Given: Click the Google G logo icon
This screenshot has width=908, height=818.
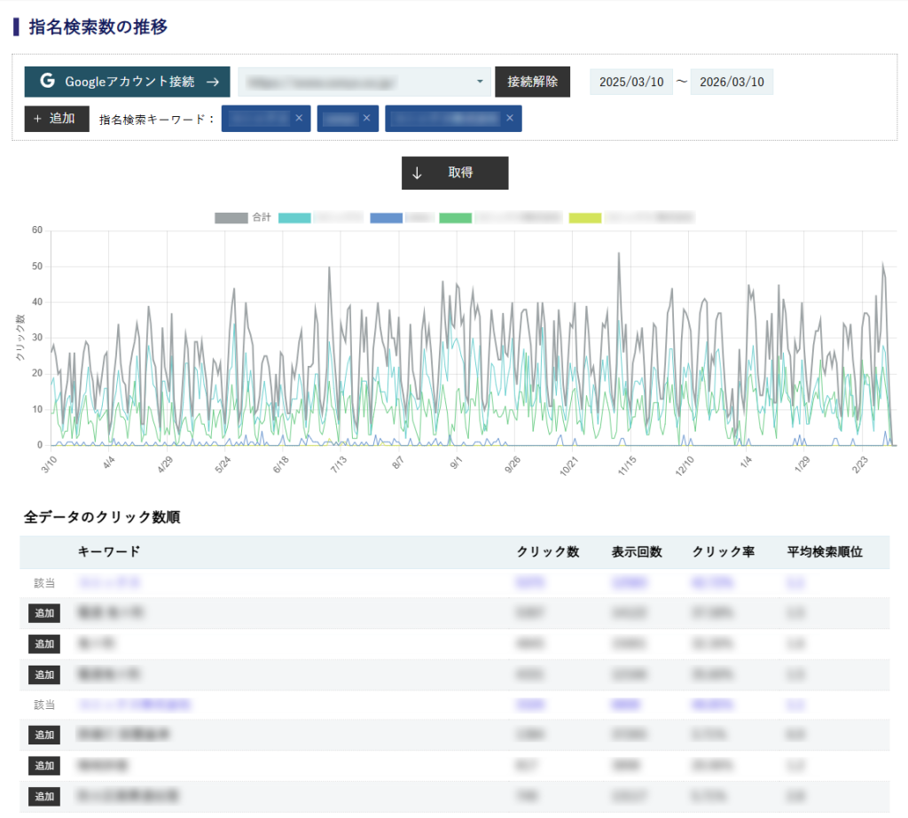Looking at the screenshot, I should click(x=47, y=82).
